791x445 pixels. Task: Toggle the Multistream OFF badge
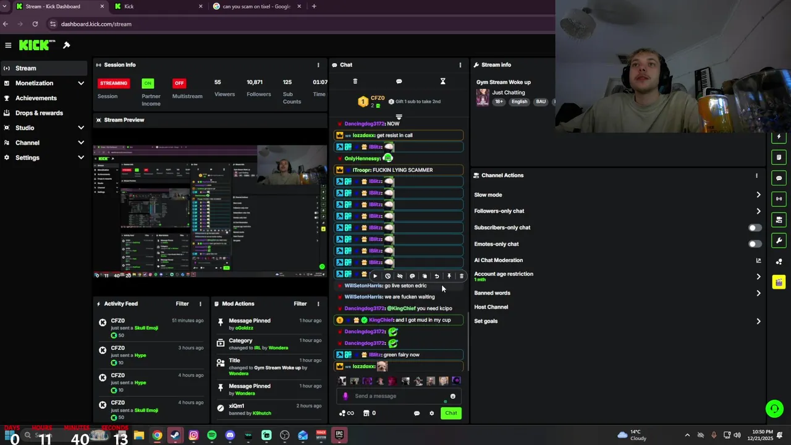point(179,83)
